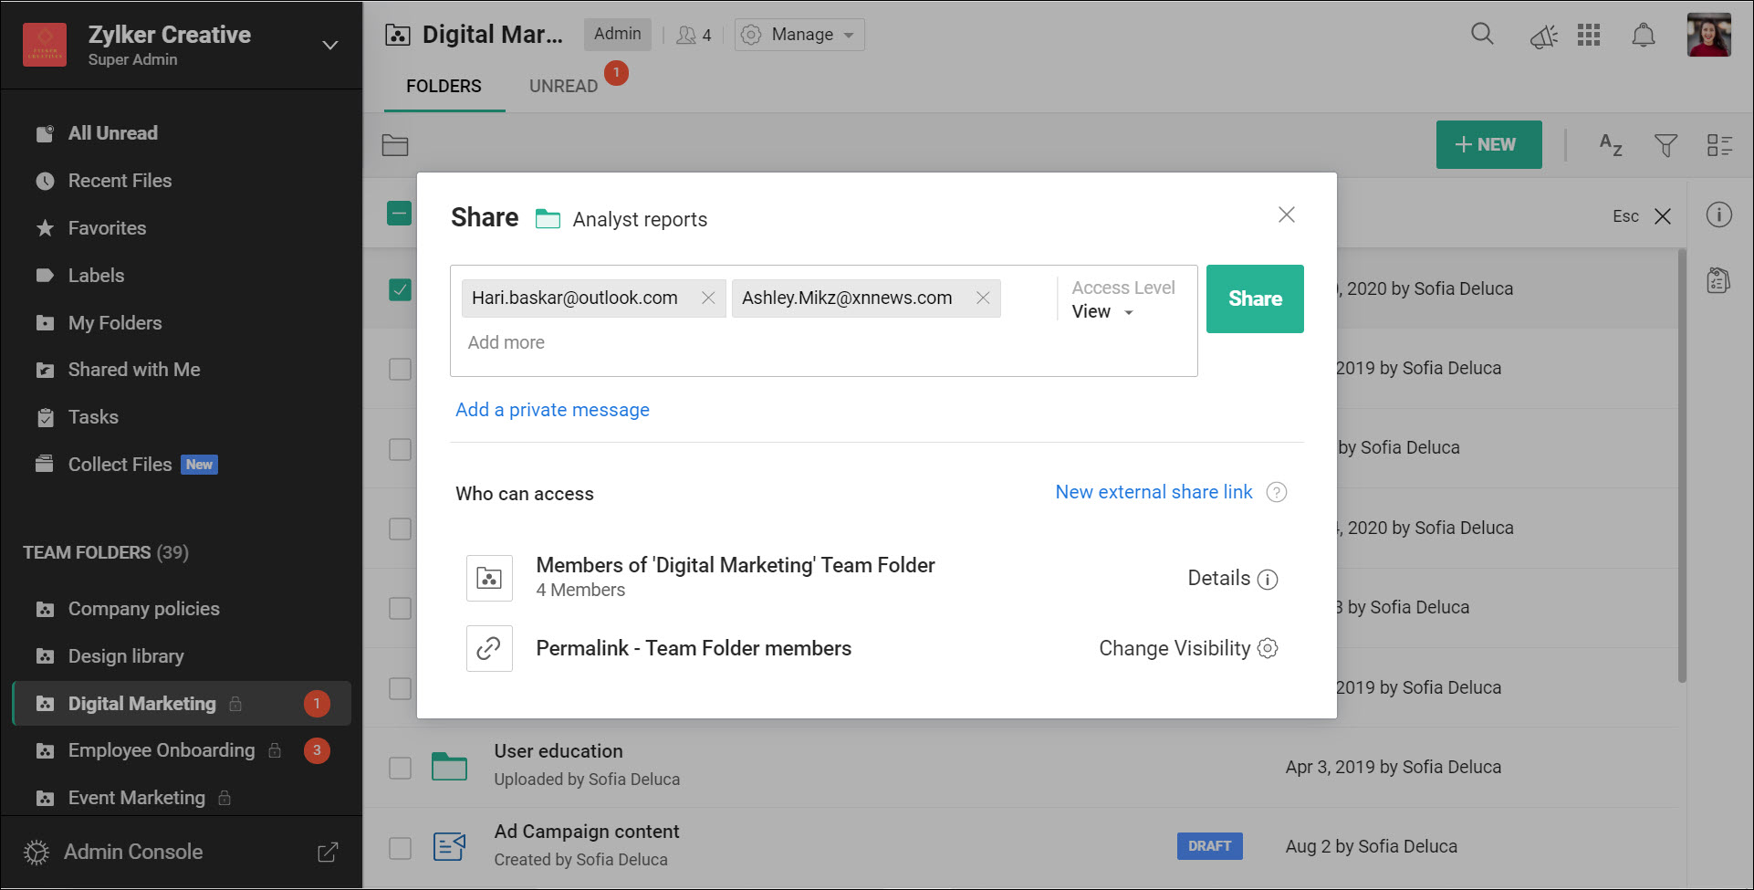Open the Admin Console

click(132, 851)
